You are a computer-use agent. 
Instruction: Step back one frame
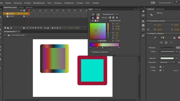click(x=33, y=28)
